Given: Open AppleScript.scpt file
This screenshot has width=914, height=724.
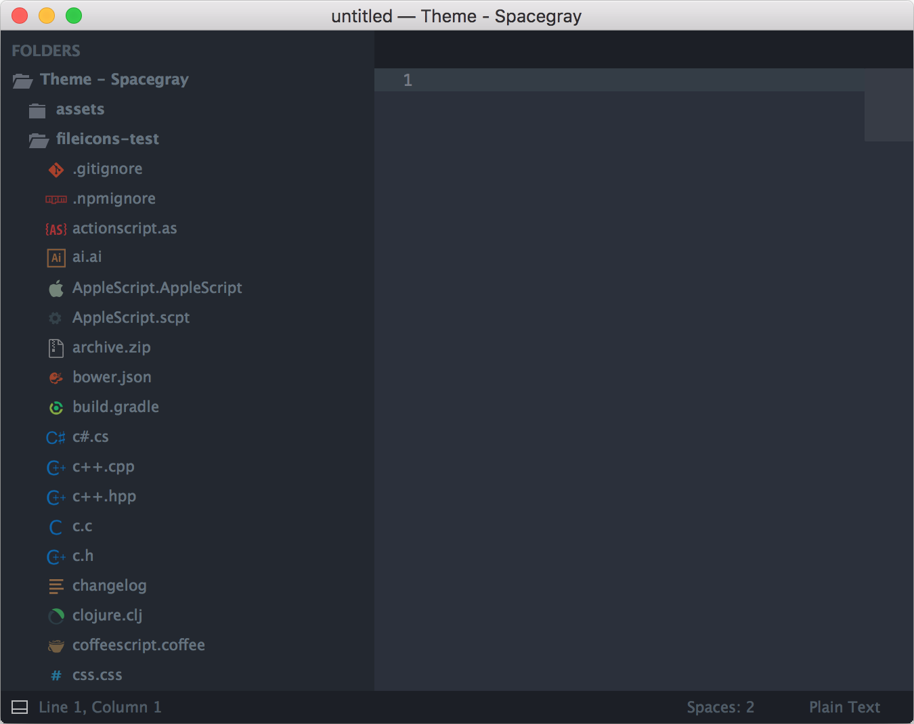Looking at the screenshot, I should click(131, 317).
